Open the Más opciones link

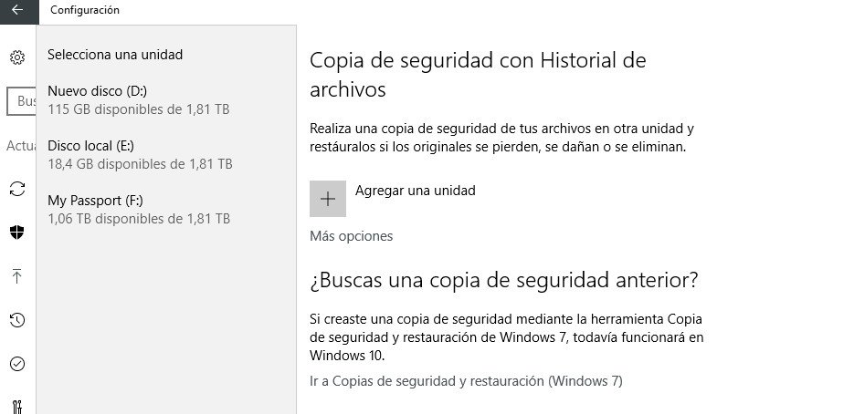pos(351,236)
